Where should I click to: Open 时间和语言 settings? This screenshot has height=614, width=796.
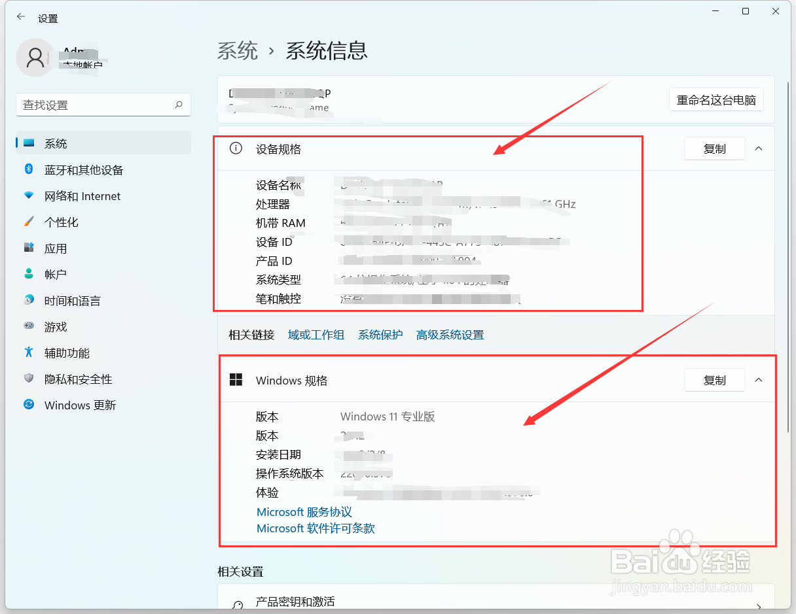point(103,301)
